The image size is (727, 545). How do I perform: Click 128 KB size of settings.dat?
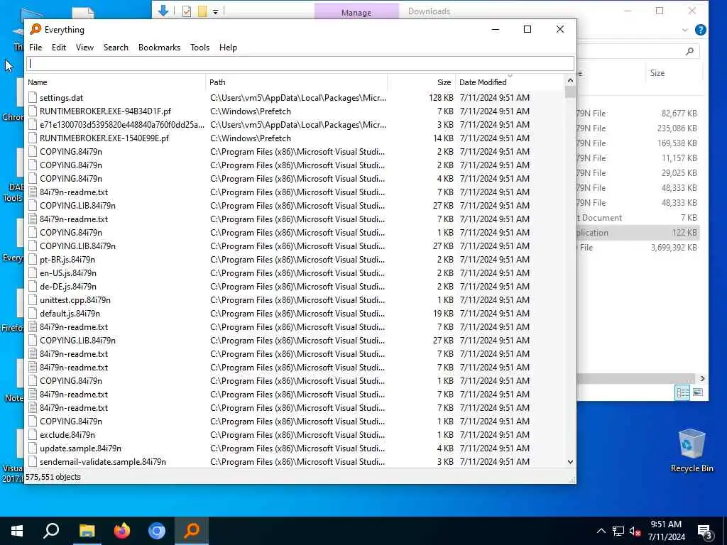(x=441, y=98)
